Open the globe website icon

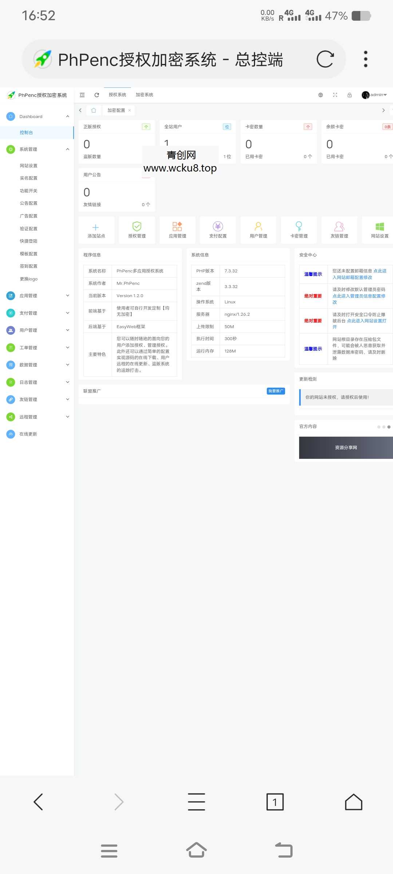[321, 95]
